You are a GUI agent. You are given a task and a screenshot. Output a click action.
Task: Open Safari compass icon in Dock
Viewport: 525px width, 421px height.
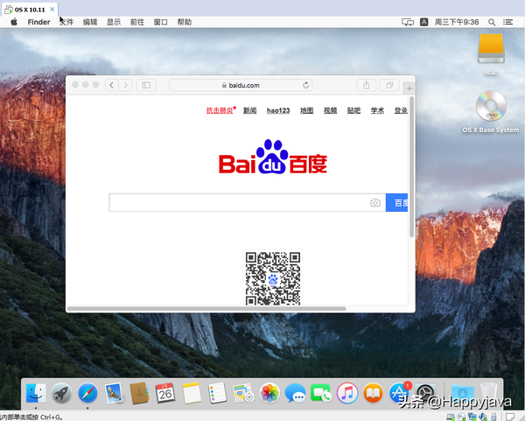87,393
